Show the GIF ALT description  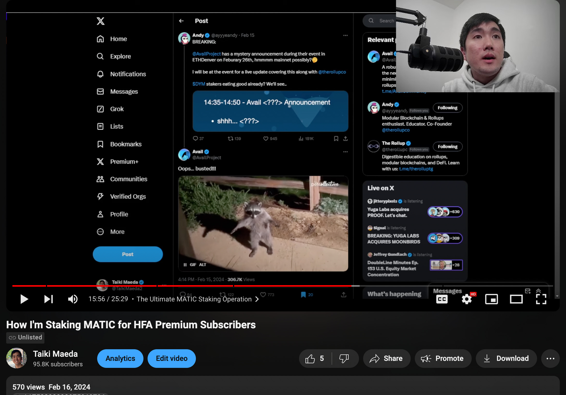point(203,265)
